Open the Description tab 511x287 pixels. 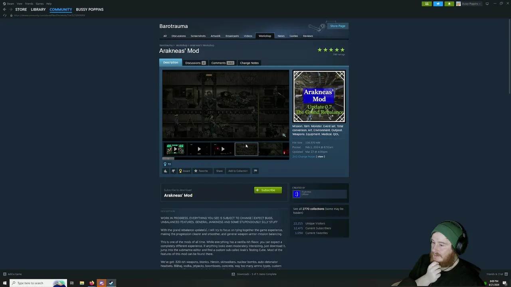[170, 63]
